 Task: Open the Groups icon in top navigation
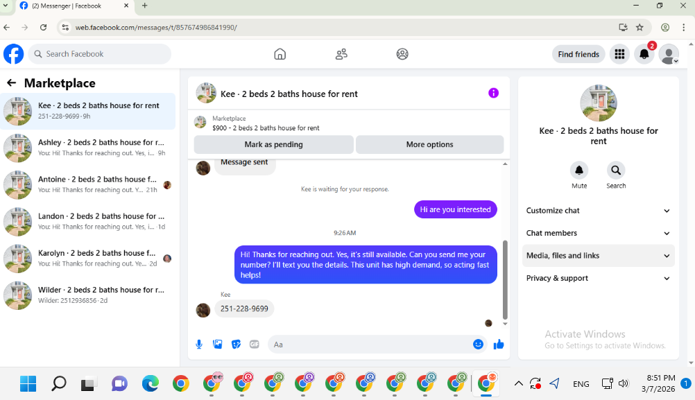tap(402, 54)
